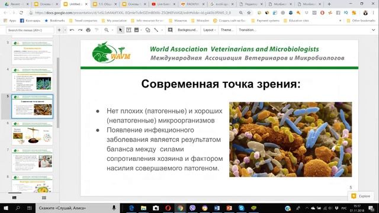Open PowerPoint from taskbar
This screenshot has width=379, height=213.
(x=229, y=208)
